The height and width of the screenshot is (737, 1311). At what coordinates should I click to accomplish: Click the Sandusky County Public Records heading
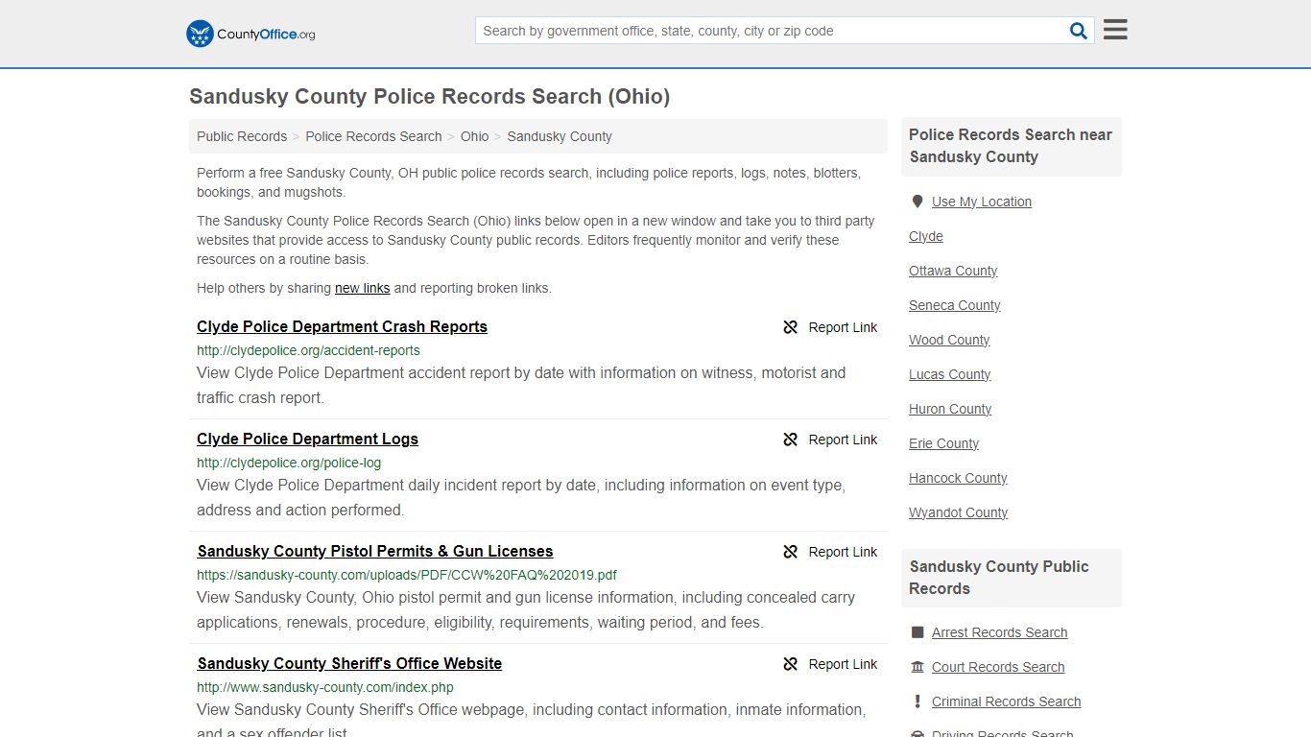pyautogui.click(x=999, y=578)
